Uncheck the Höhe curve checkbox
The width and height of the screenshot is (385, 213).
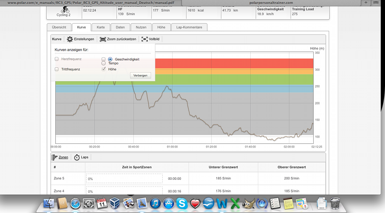103,69
